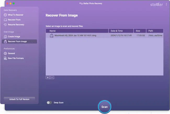Click the dmg disk image file icon

(52, 36)
